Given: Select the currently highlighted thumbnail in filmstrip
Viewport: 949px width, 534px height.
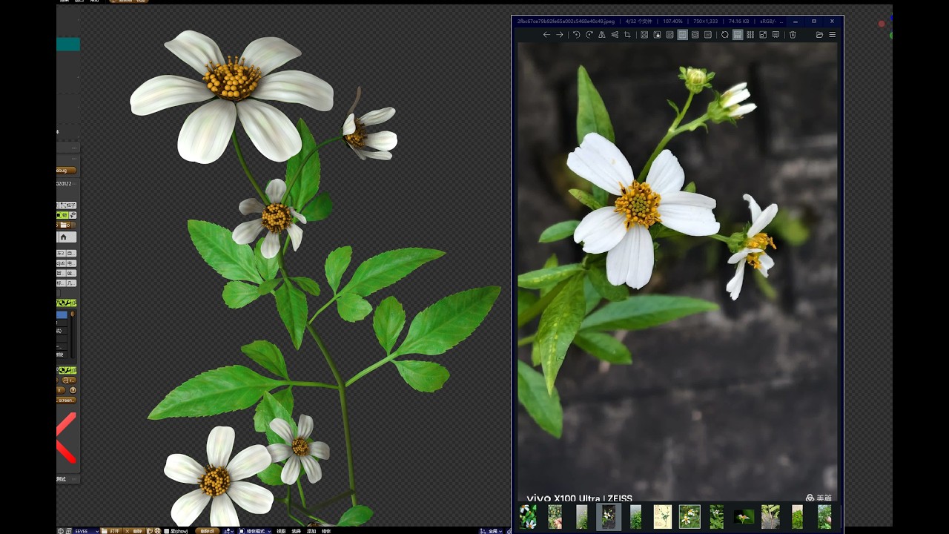Looking at the screenshot, I should (609, 517).
